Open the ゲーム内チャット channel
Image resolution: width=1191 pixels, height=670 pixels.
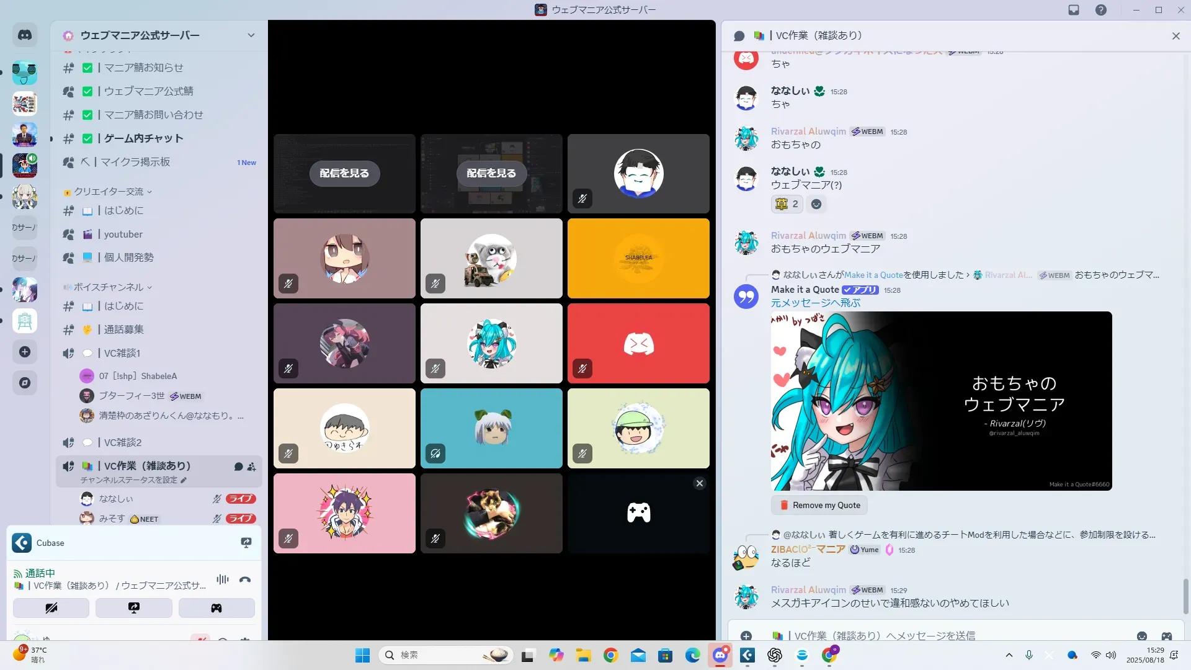[x=143, y=138]
